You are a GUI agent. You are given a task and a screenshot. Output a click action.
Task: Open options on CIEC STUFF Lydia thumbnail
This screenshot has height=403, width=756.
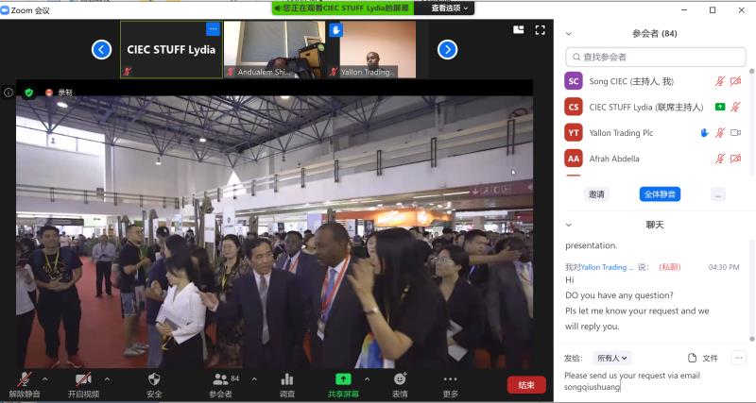coord(214,29)
